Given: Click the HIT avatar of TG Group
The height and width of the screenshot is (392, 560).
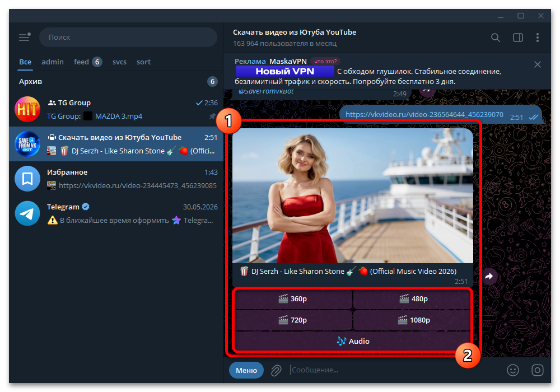Looking at the screenshot, I should 27,109.
